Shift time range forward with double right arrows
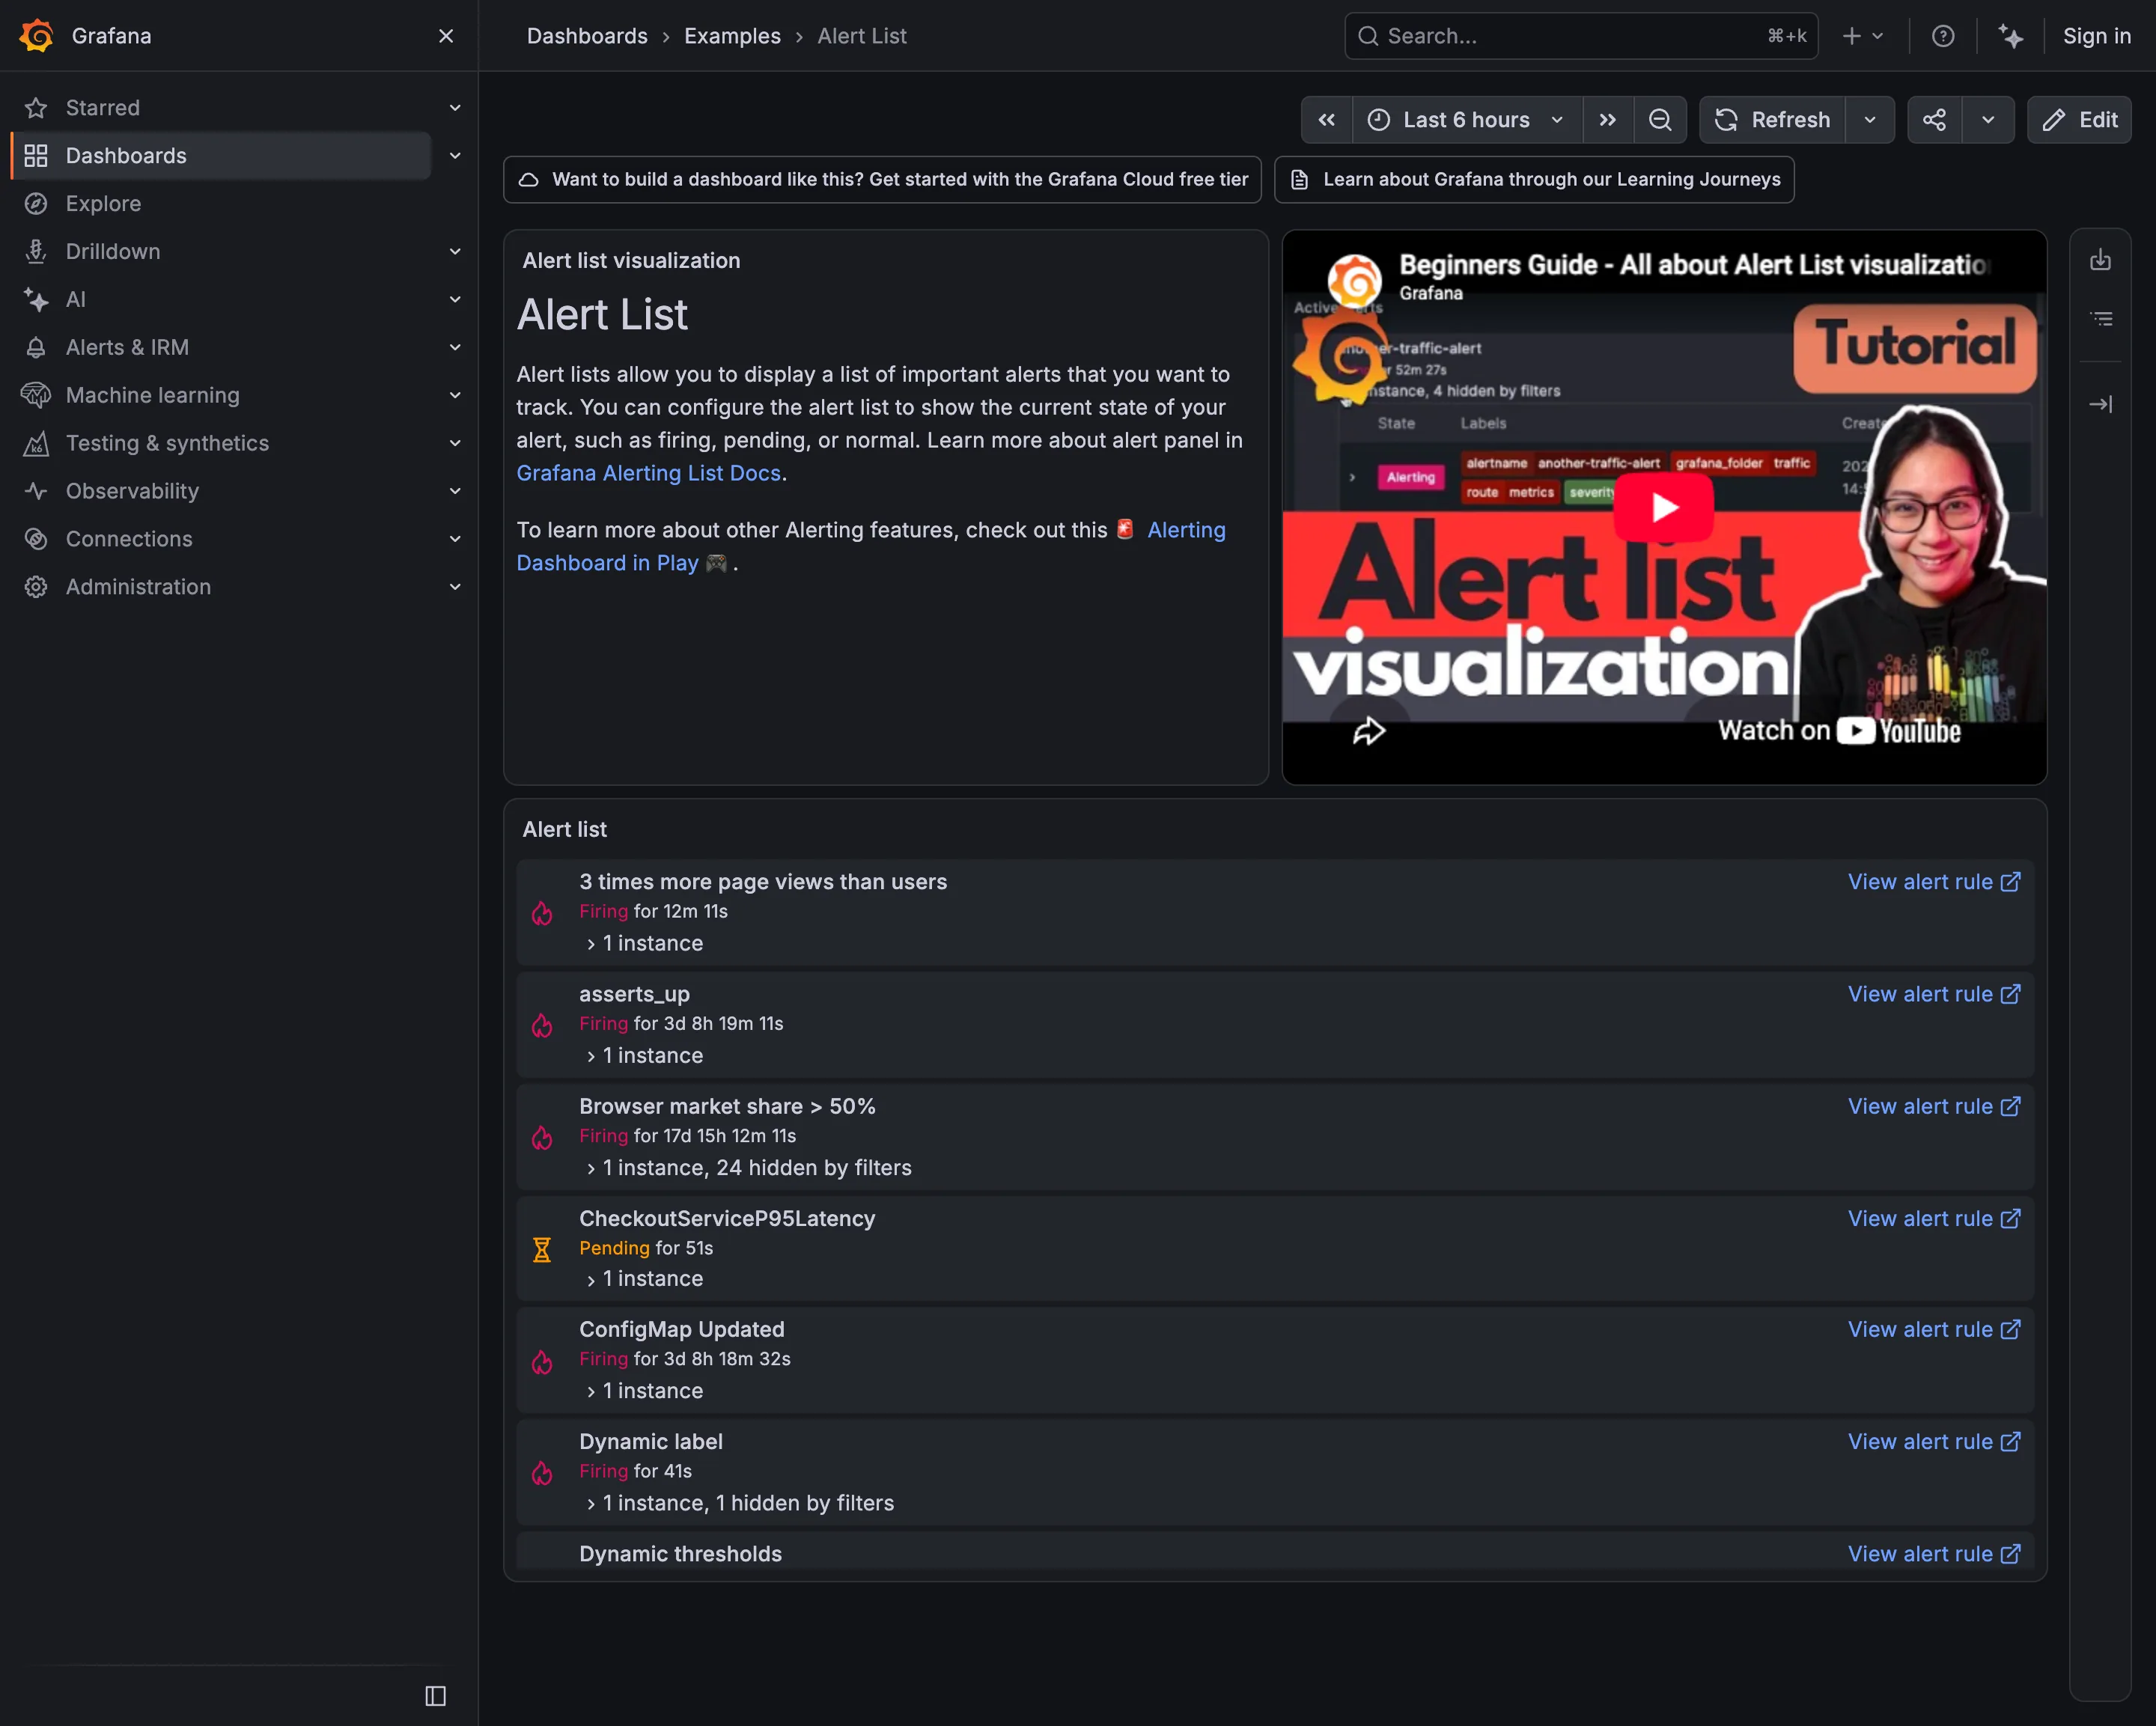Viewport: 2156px width, 1726px height. coord(1608,120)
